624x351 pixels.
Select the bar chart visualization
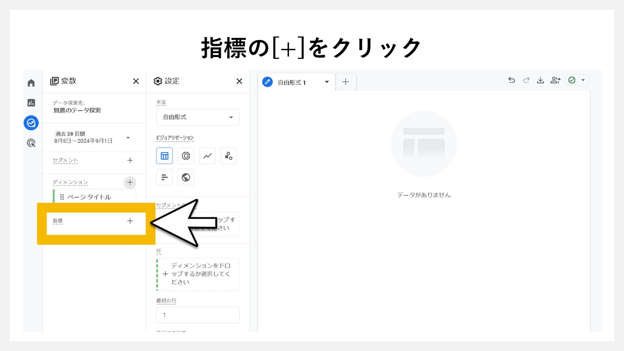(164, 177)
